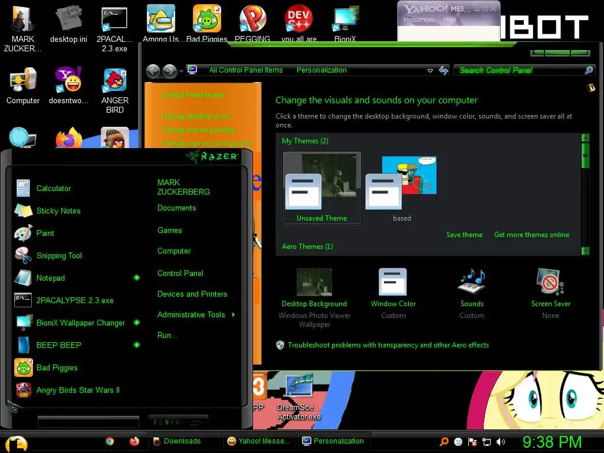The width and height of the screenshot is (604, 453).
Task: Click the Search Control Panel field
Action: point(520,70)
